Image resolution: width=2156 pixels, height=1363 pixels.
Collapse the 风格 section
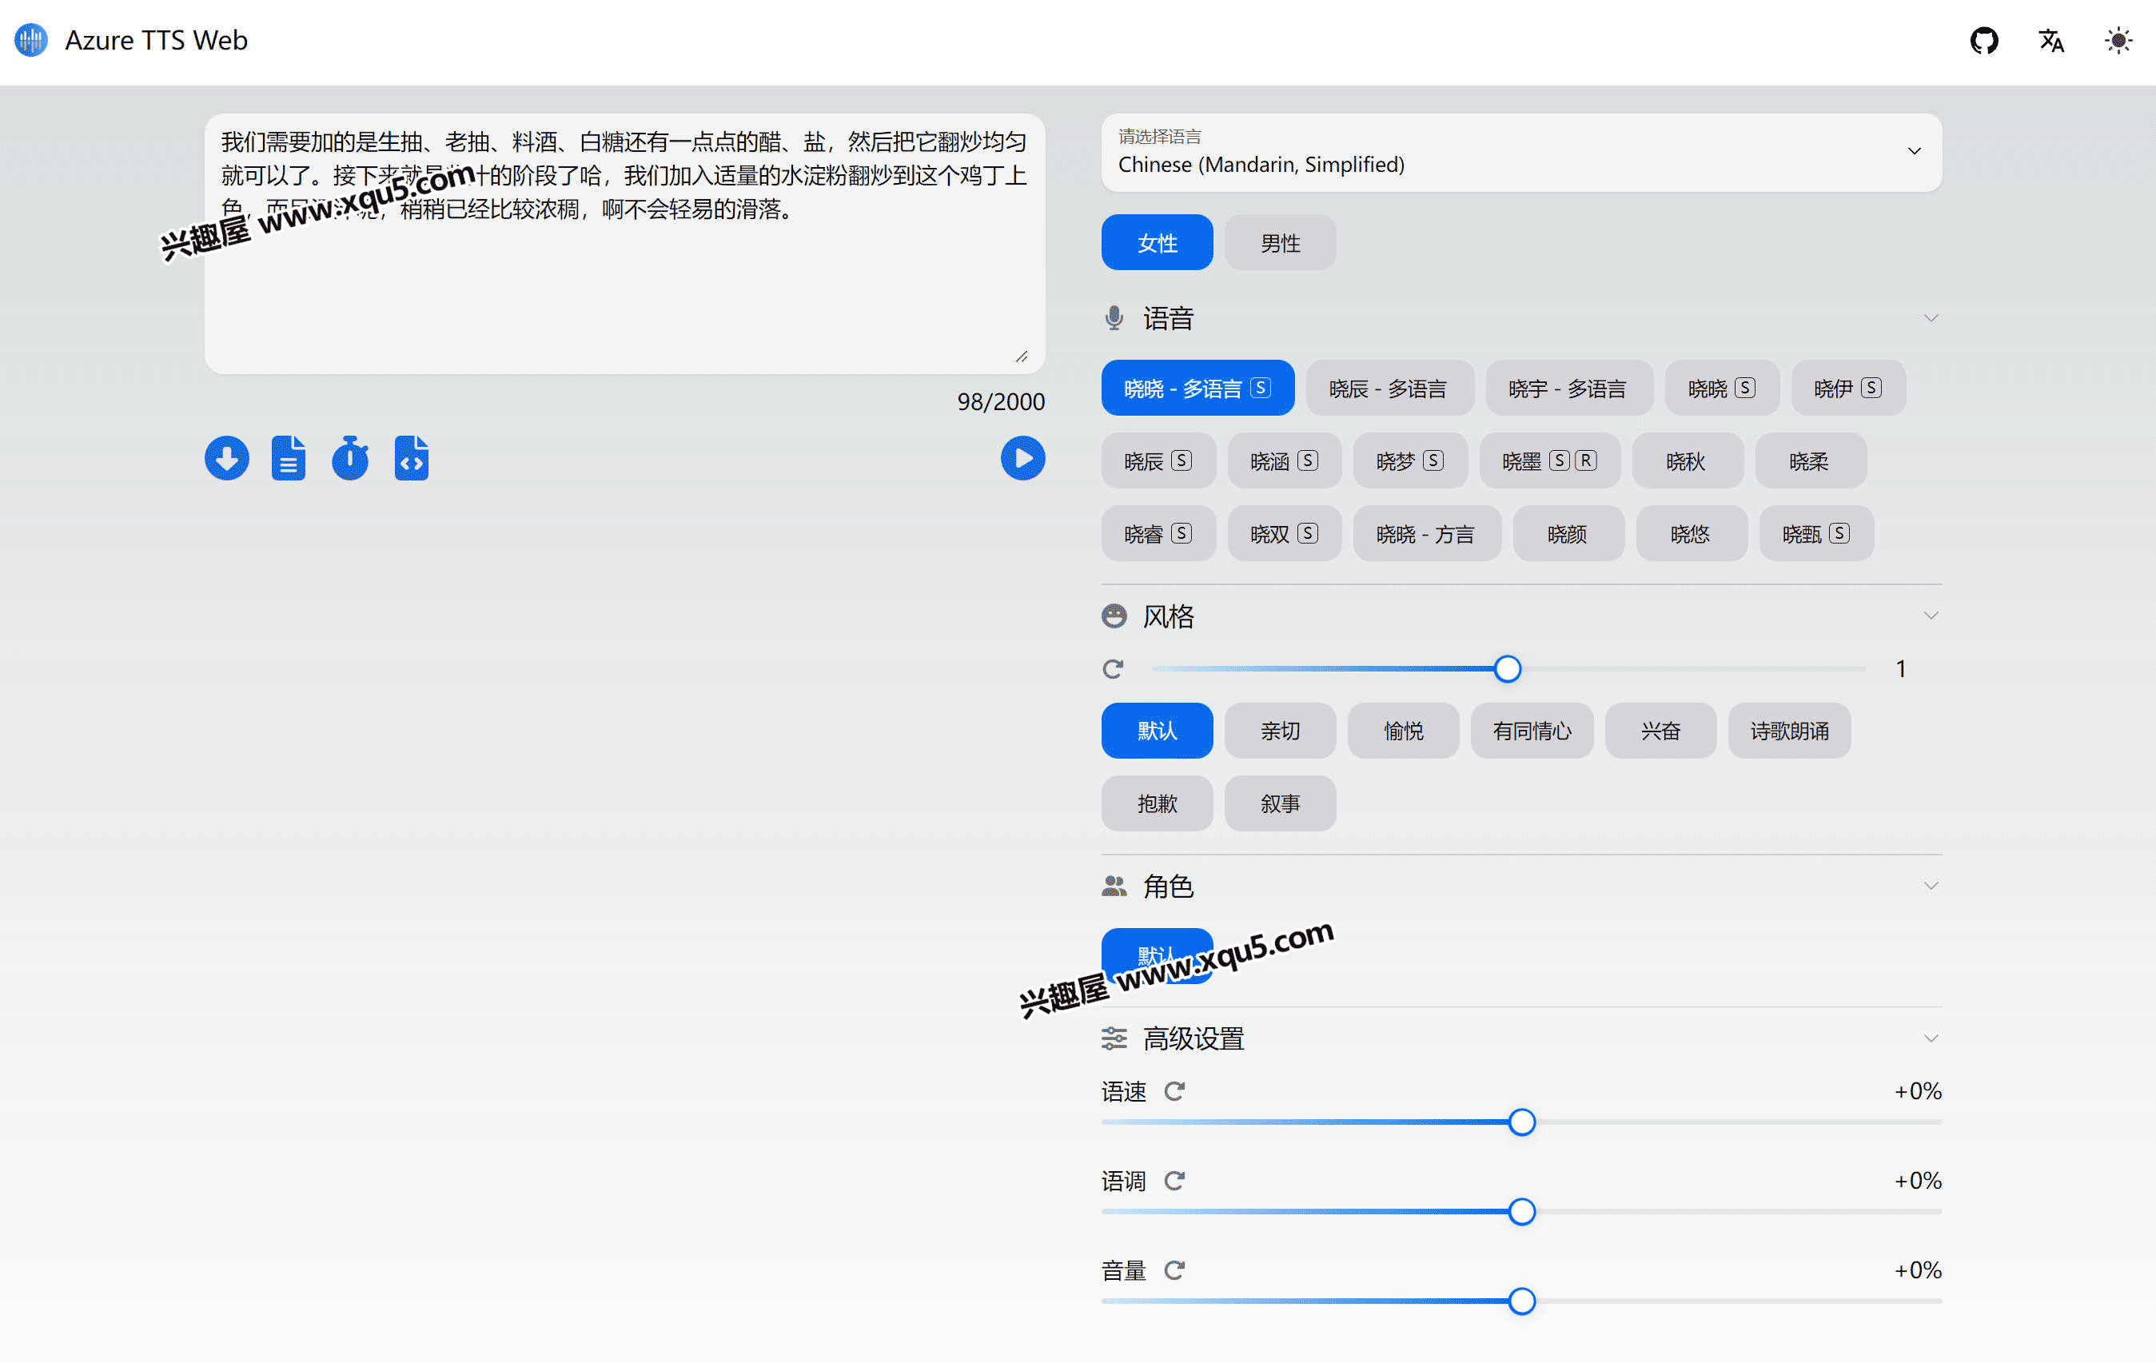point(1931,616)
